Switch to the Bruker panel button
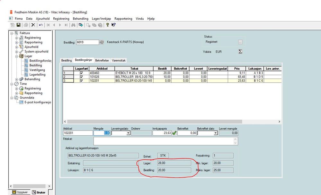The image size is (321, 195). 39,192
